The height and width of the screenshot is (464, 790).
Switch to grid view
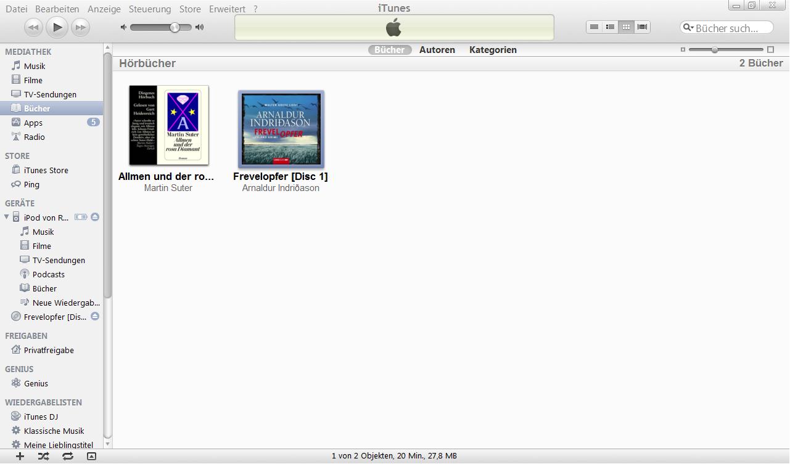pyautogui.click(x=626, y=27)
